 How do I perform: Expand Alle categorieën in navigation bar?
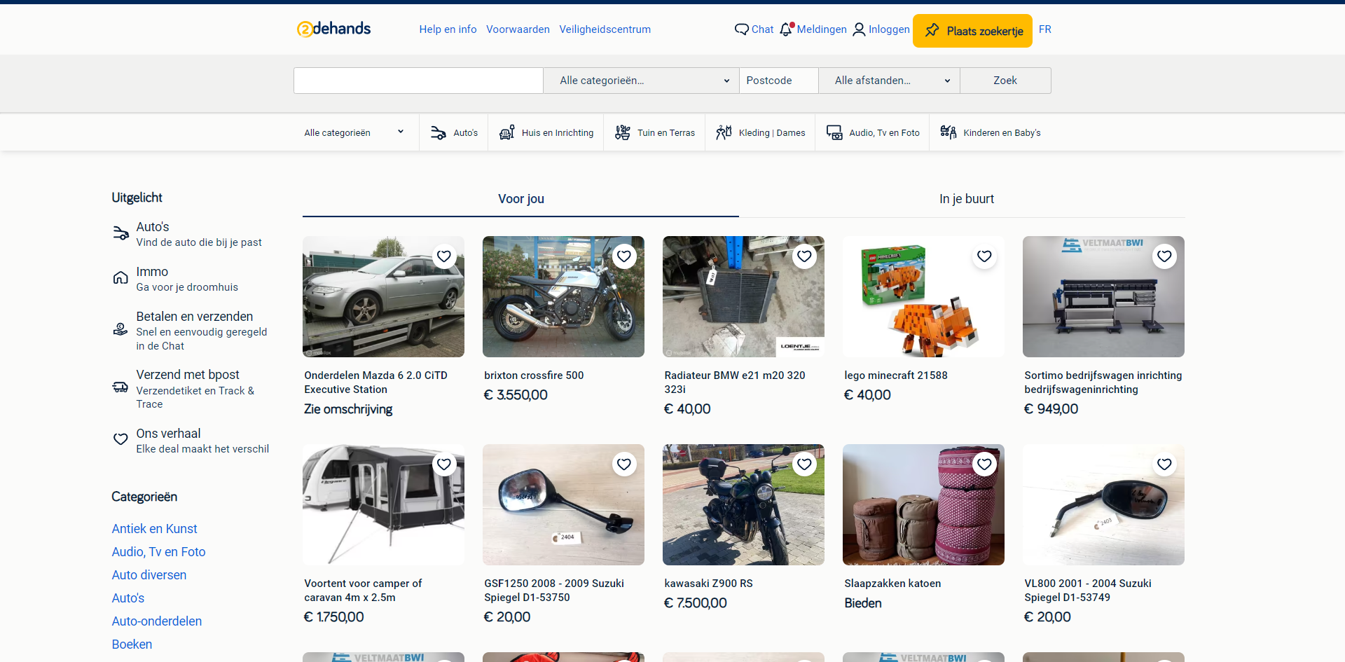click(354, 133)
